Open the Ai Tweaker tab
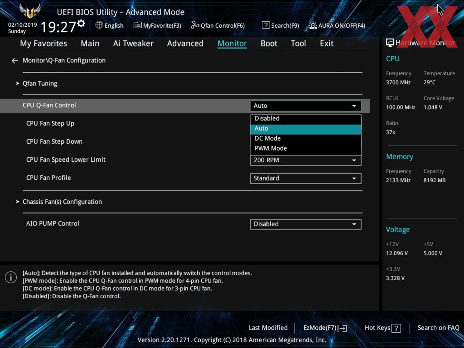Viewport: 464px width, 348px height. (x=133, y=43)
